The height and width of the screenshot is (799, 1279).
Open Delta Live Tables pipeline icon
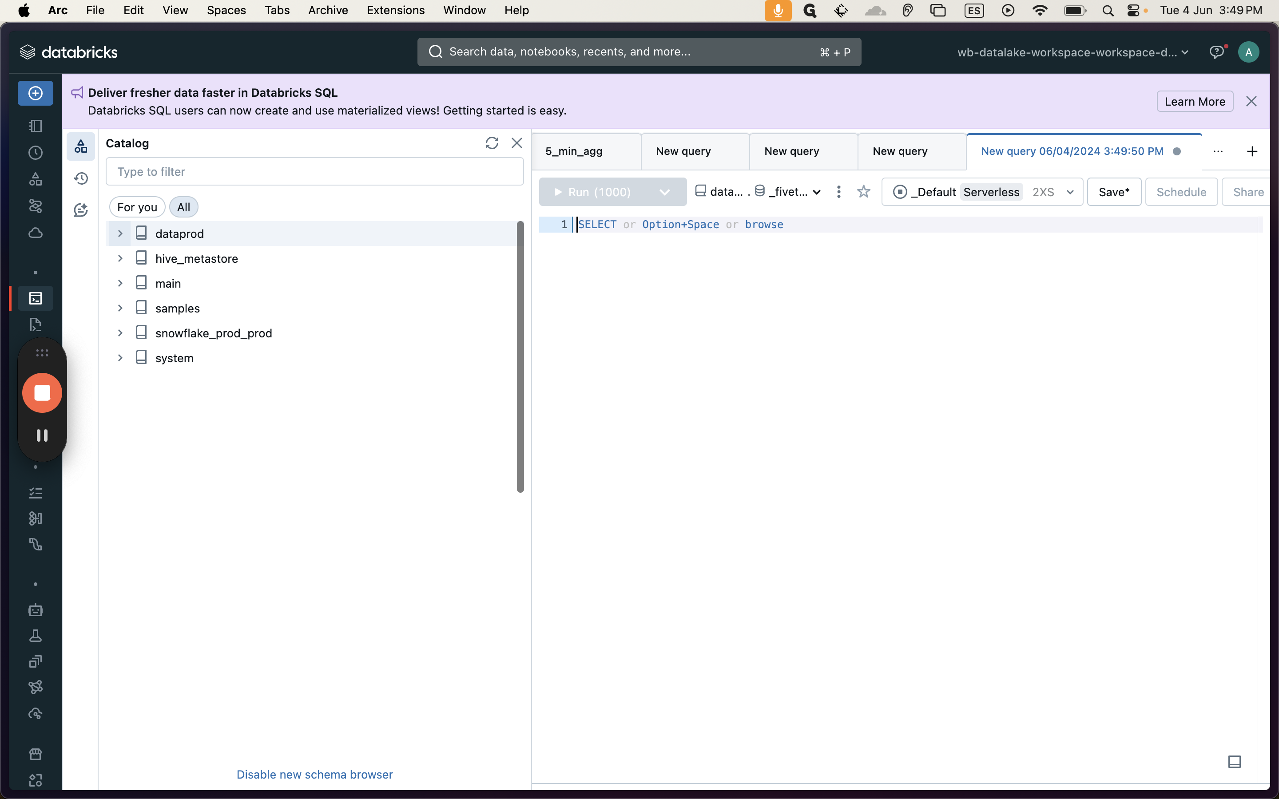pyautogui.click(x=36, y=544)
